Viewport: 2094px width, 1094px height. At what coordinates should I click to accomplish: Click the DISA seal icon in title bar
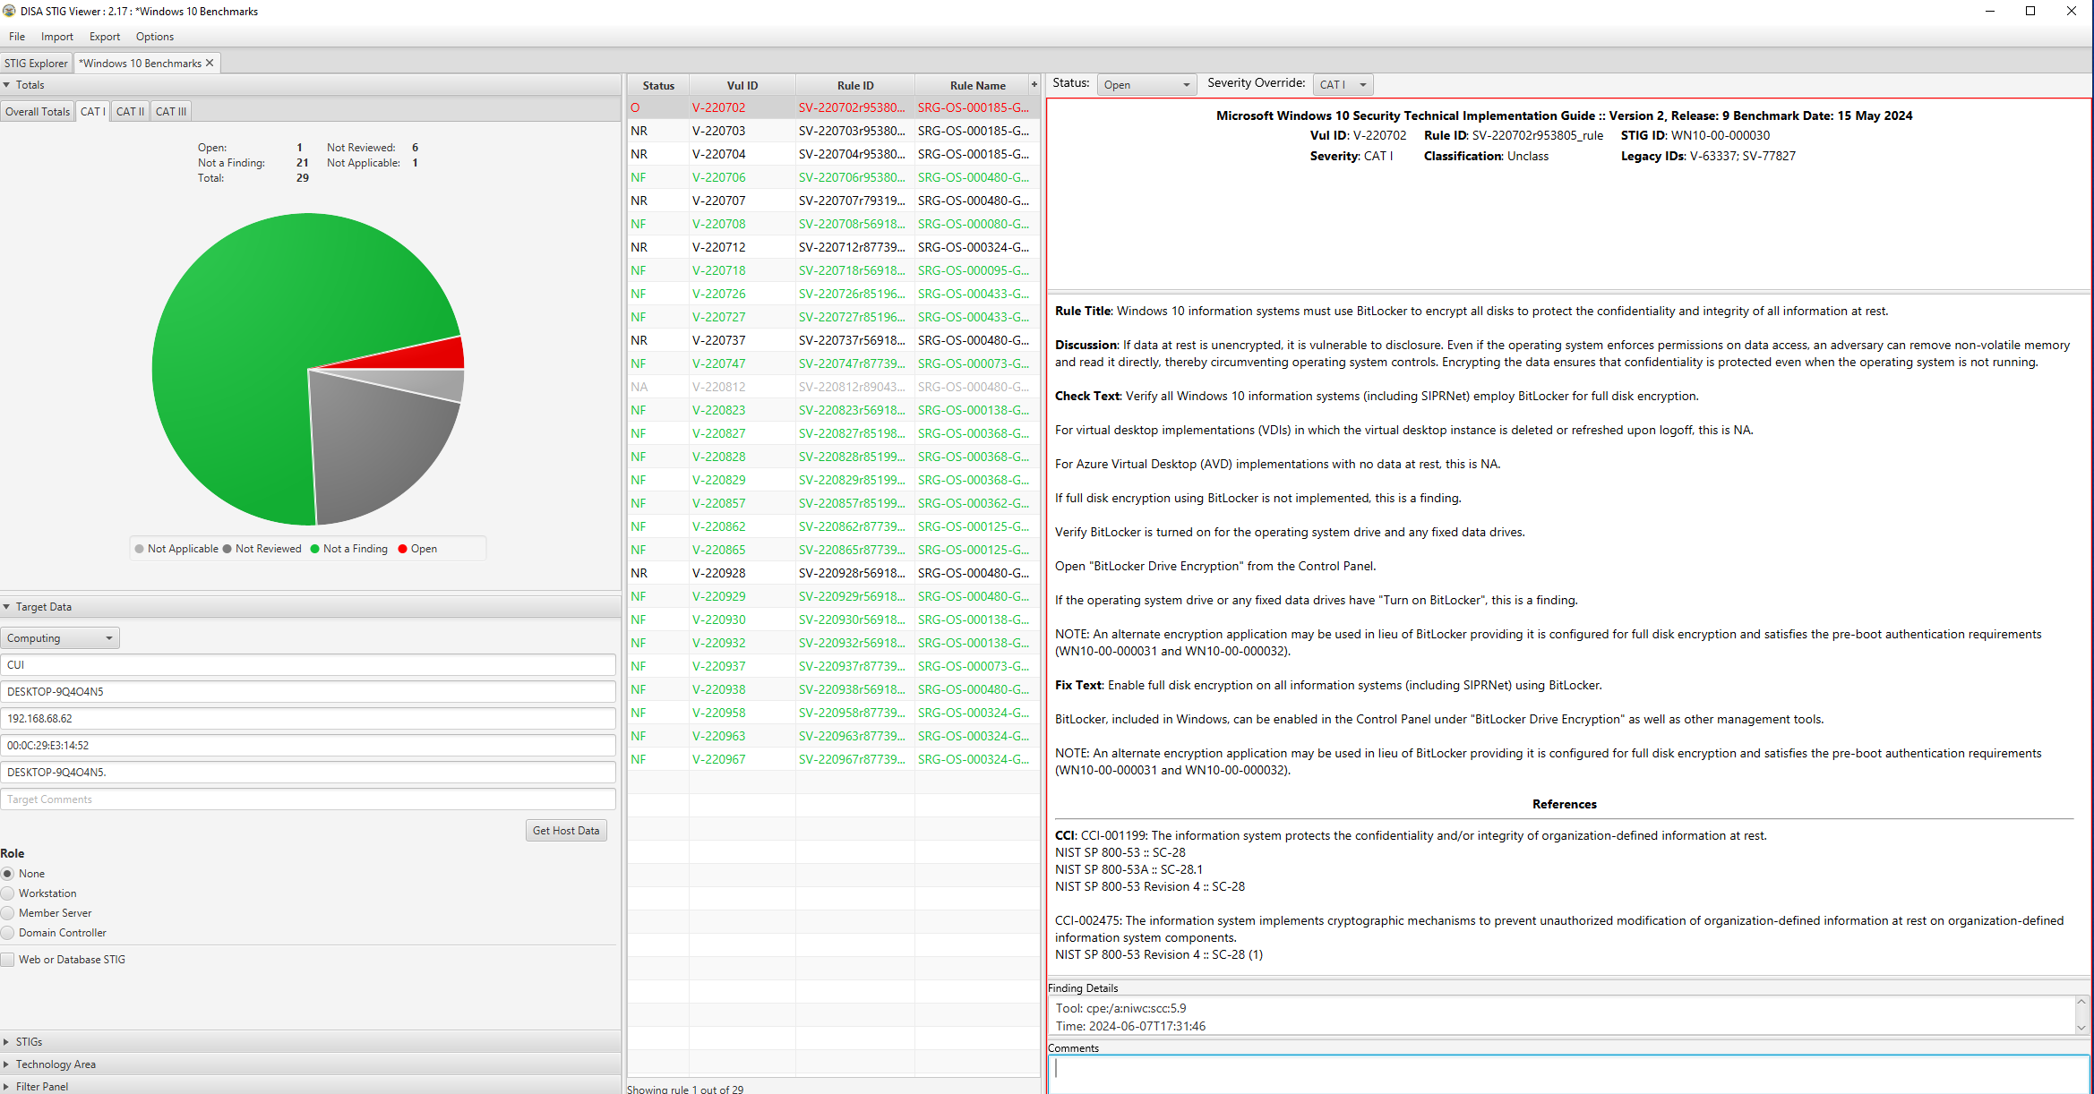(x=9, y=11)
